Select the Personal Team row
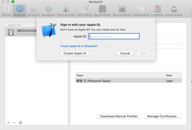Viewport: 192px width, 130px height. click(x=128, y=81)
